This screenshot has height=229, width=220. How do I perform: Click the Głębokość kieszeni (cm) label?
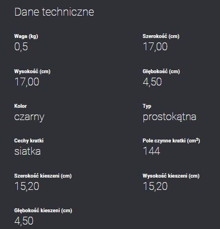click(x=43, y=211)
